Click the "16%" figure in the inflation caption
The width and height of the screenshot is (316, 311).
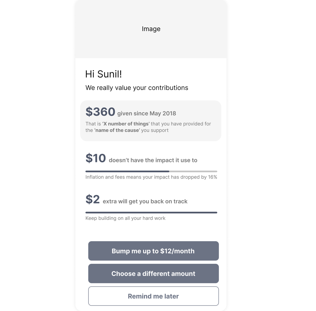click(x=213, y=177)
